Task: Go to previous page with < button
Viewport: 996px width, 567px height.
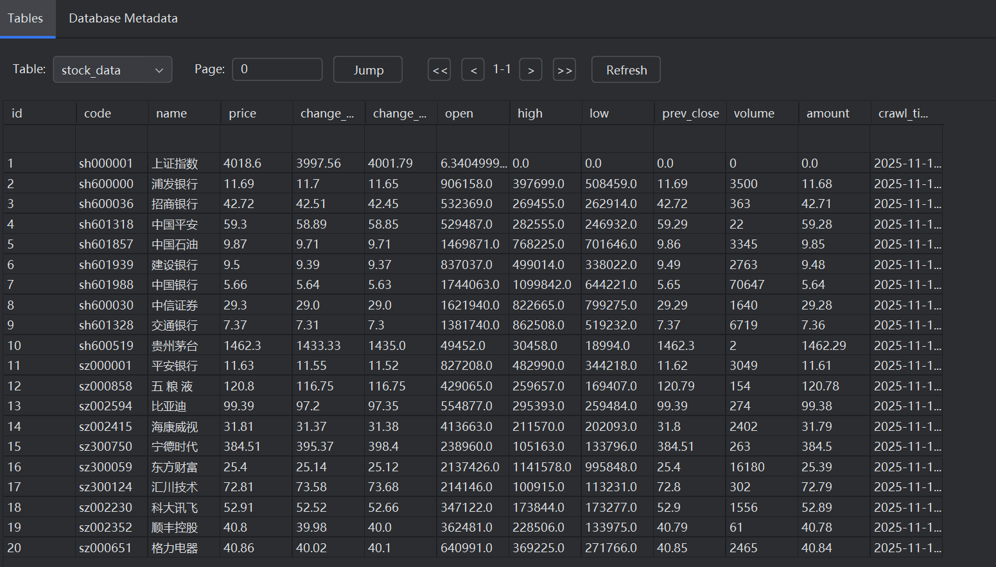Action: coord(473,70)
